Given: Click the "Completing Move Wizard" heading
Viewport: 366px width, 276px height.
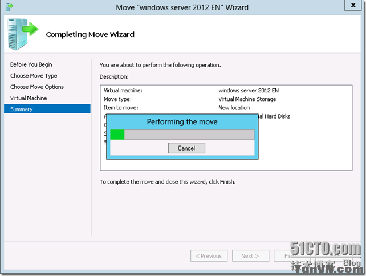Looking at the screenshot, I should coord(90,35).
